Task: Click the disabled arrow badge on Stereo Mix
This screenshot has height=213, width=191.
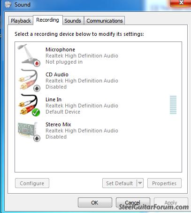Action: pyautogui.click(x=37, y=138)
